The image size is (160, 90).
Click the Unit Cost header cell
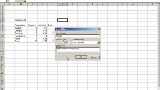(x=42, y=25)
